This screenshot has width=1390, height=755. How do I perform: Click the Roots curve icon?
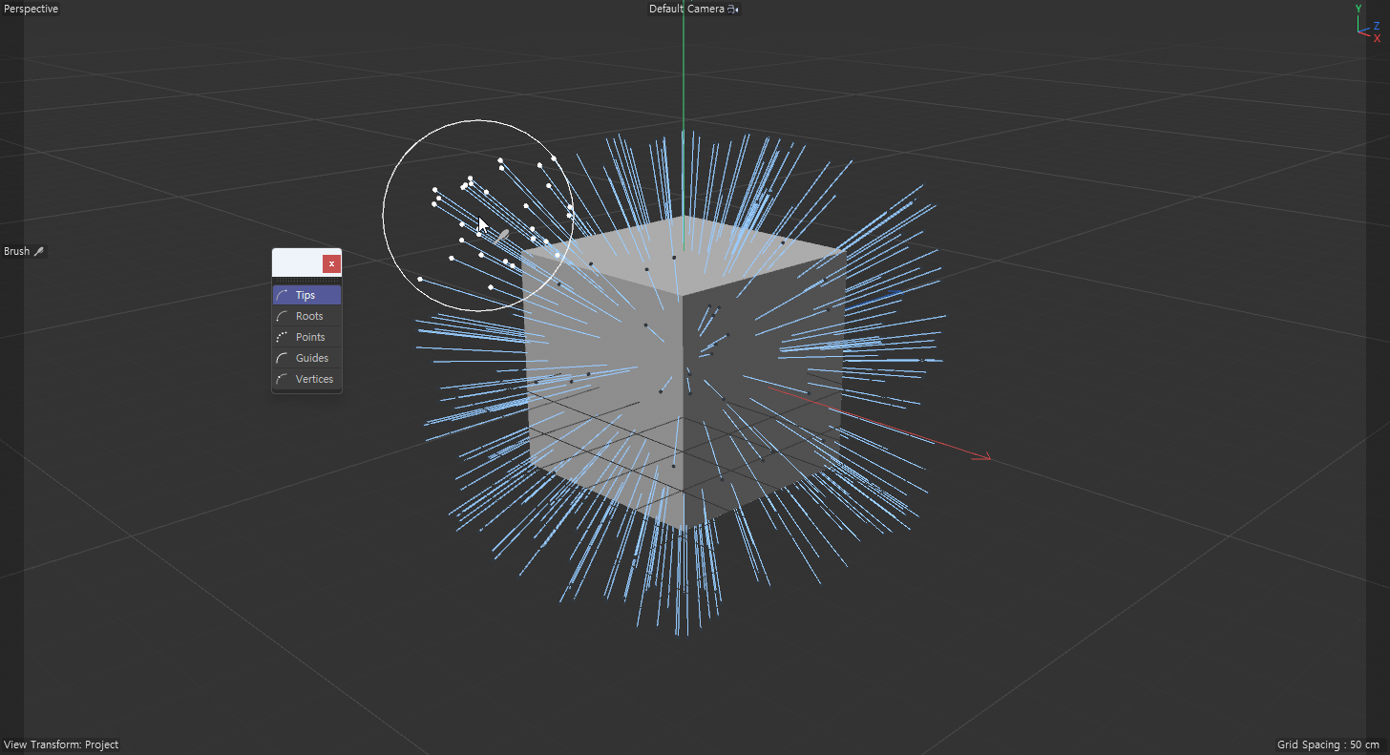(x=282, y=316)
